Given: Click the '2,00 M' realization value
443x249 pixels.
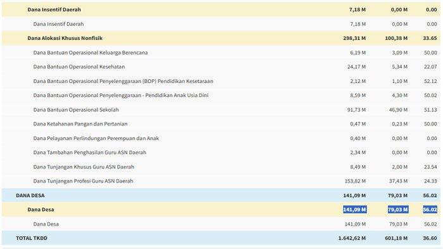Looking at the screenshot, I should tap(399, 167).
